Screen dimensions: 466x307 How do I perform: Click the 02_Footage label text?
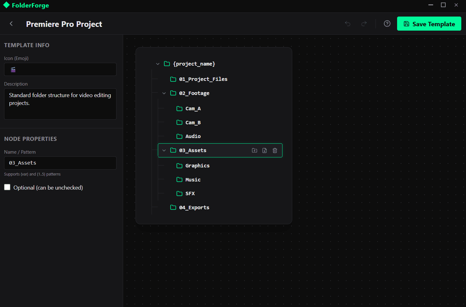[x=194, y=93]
